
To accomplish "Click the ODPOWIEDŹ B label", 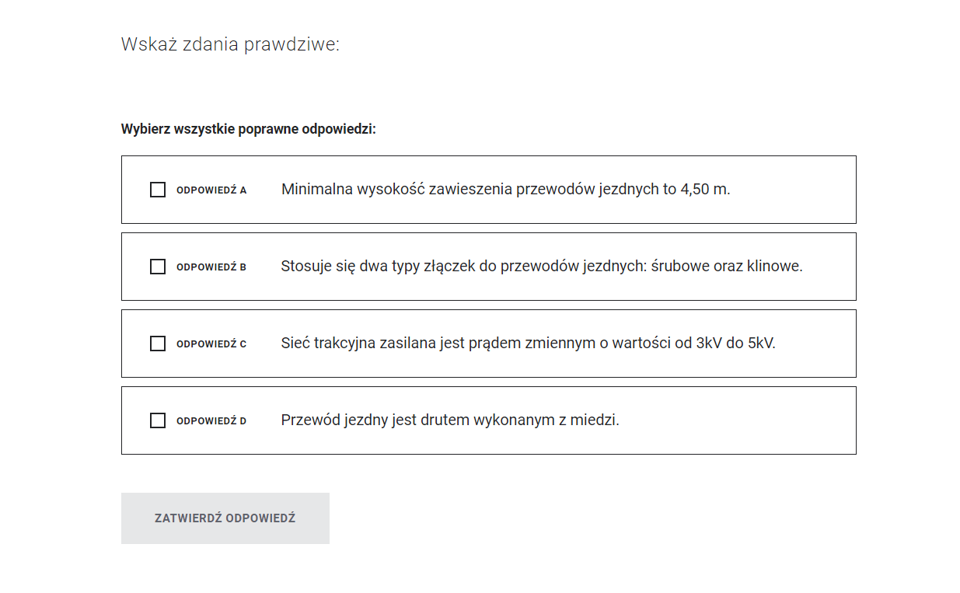I will point(211,266).
